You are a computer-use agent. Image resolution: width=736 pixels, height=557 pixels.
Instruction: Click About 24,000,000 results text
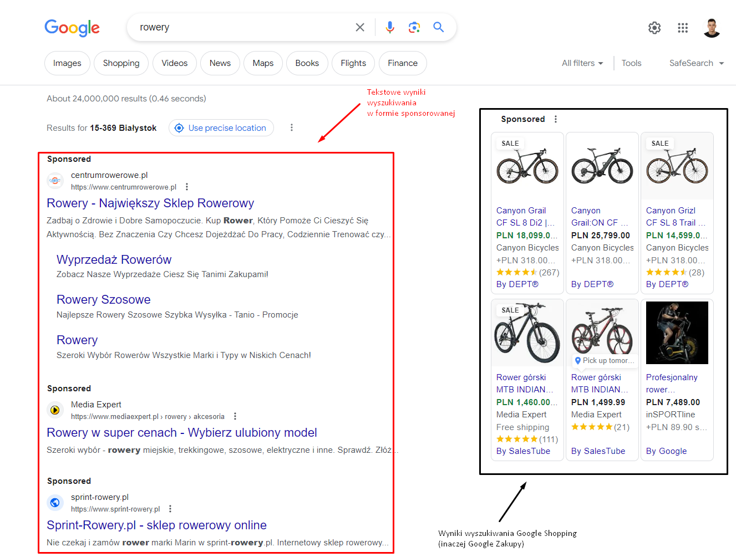126,99
